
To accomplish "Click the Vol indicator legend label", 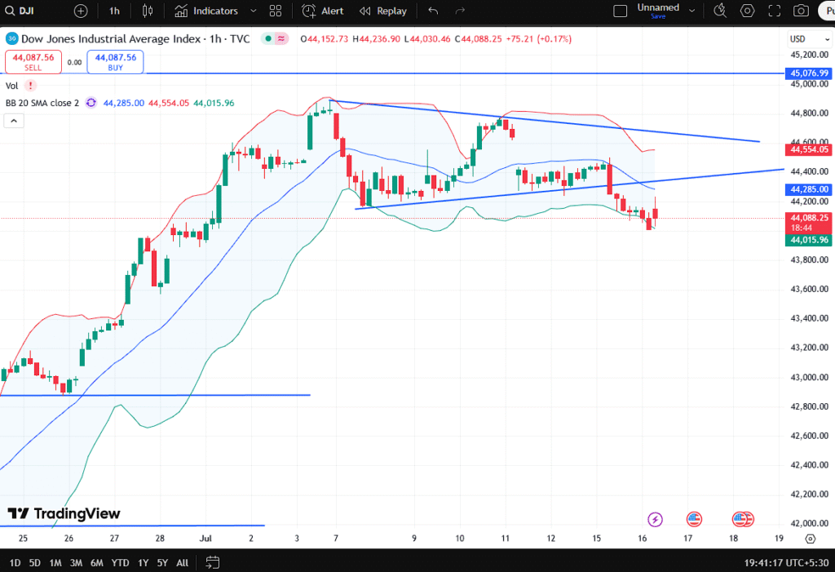I will pyautogui.click(x=11, y=86).
